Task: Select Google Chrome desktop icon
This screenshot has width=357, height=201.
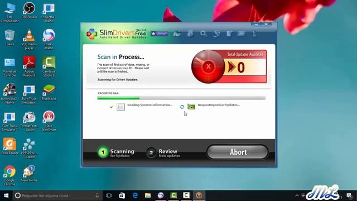Action: pyautogui.click(x=9, y=175)
